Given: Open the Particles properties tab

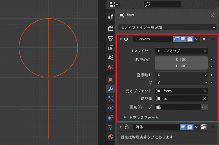Looking at the screenshot, I should pos(111,98).
